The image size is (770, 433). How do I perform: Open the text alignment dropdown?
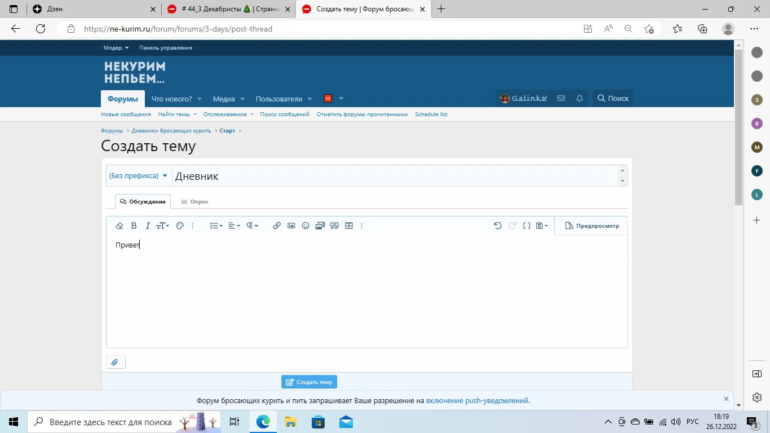[234, 226]
